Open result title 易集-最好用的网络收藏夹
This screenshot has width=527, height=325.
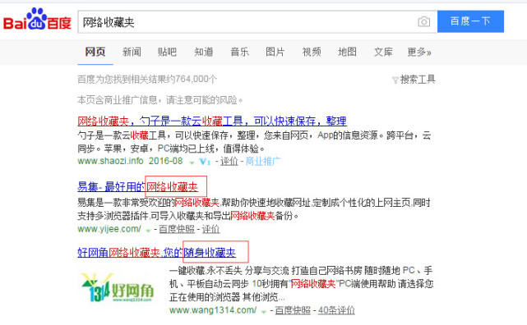(x=138, y=187)
